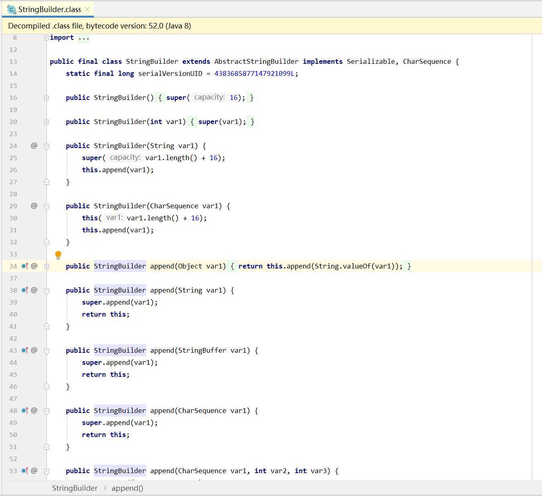Click line number 13 in the gutter
Image resolution: width=542 pixels, height=496 pixels.
tap(13, 61)
